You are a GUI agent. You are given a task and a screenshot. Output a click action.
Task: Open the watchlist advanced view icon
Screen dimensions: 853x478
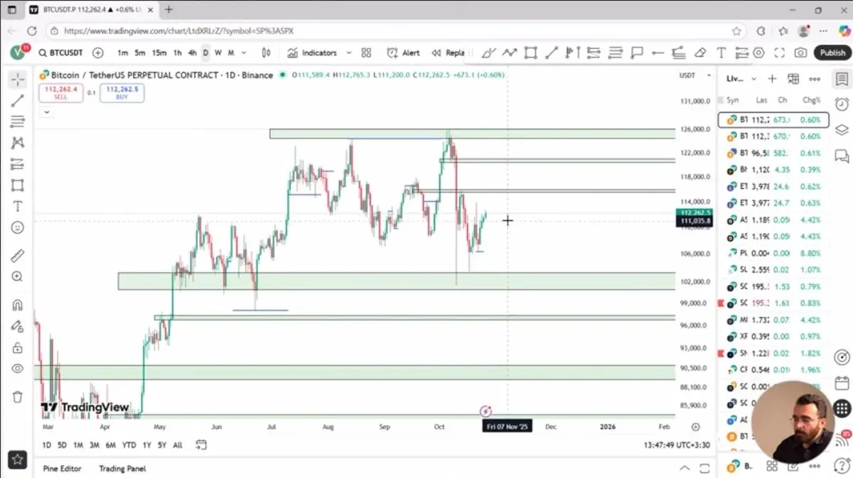click(793, 79)
